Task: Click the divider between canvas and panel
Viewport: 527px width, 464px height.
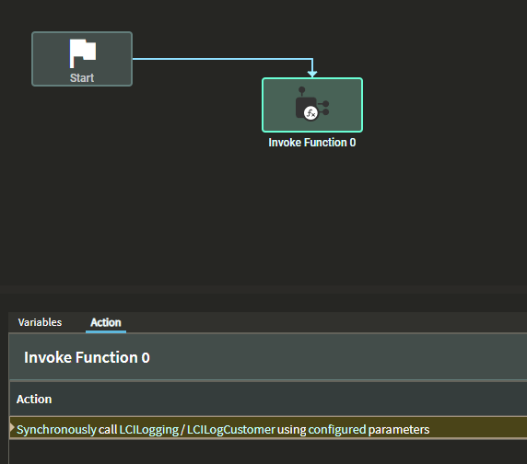Action: [263, 290]
